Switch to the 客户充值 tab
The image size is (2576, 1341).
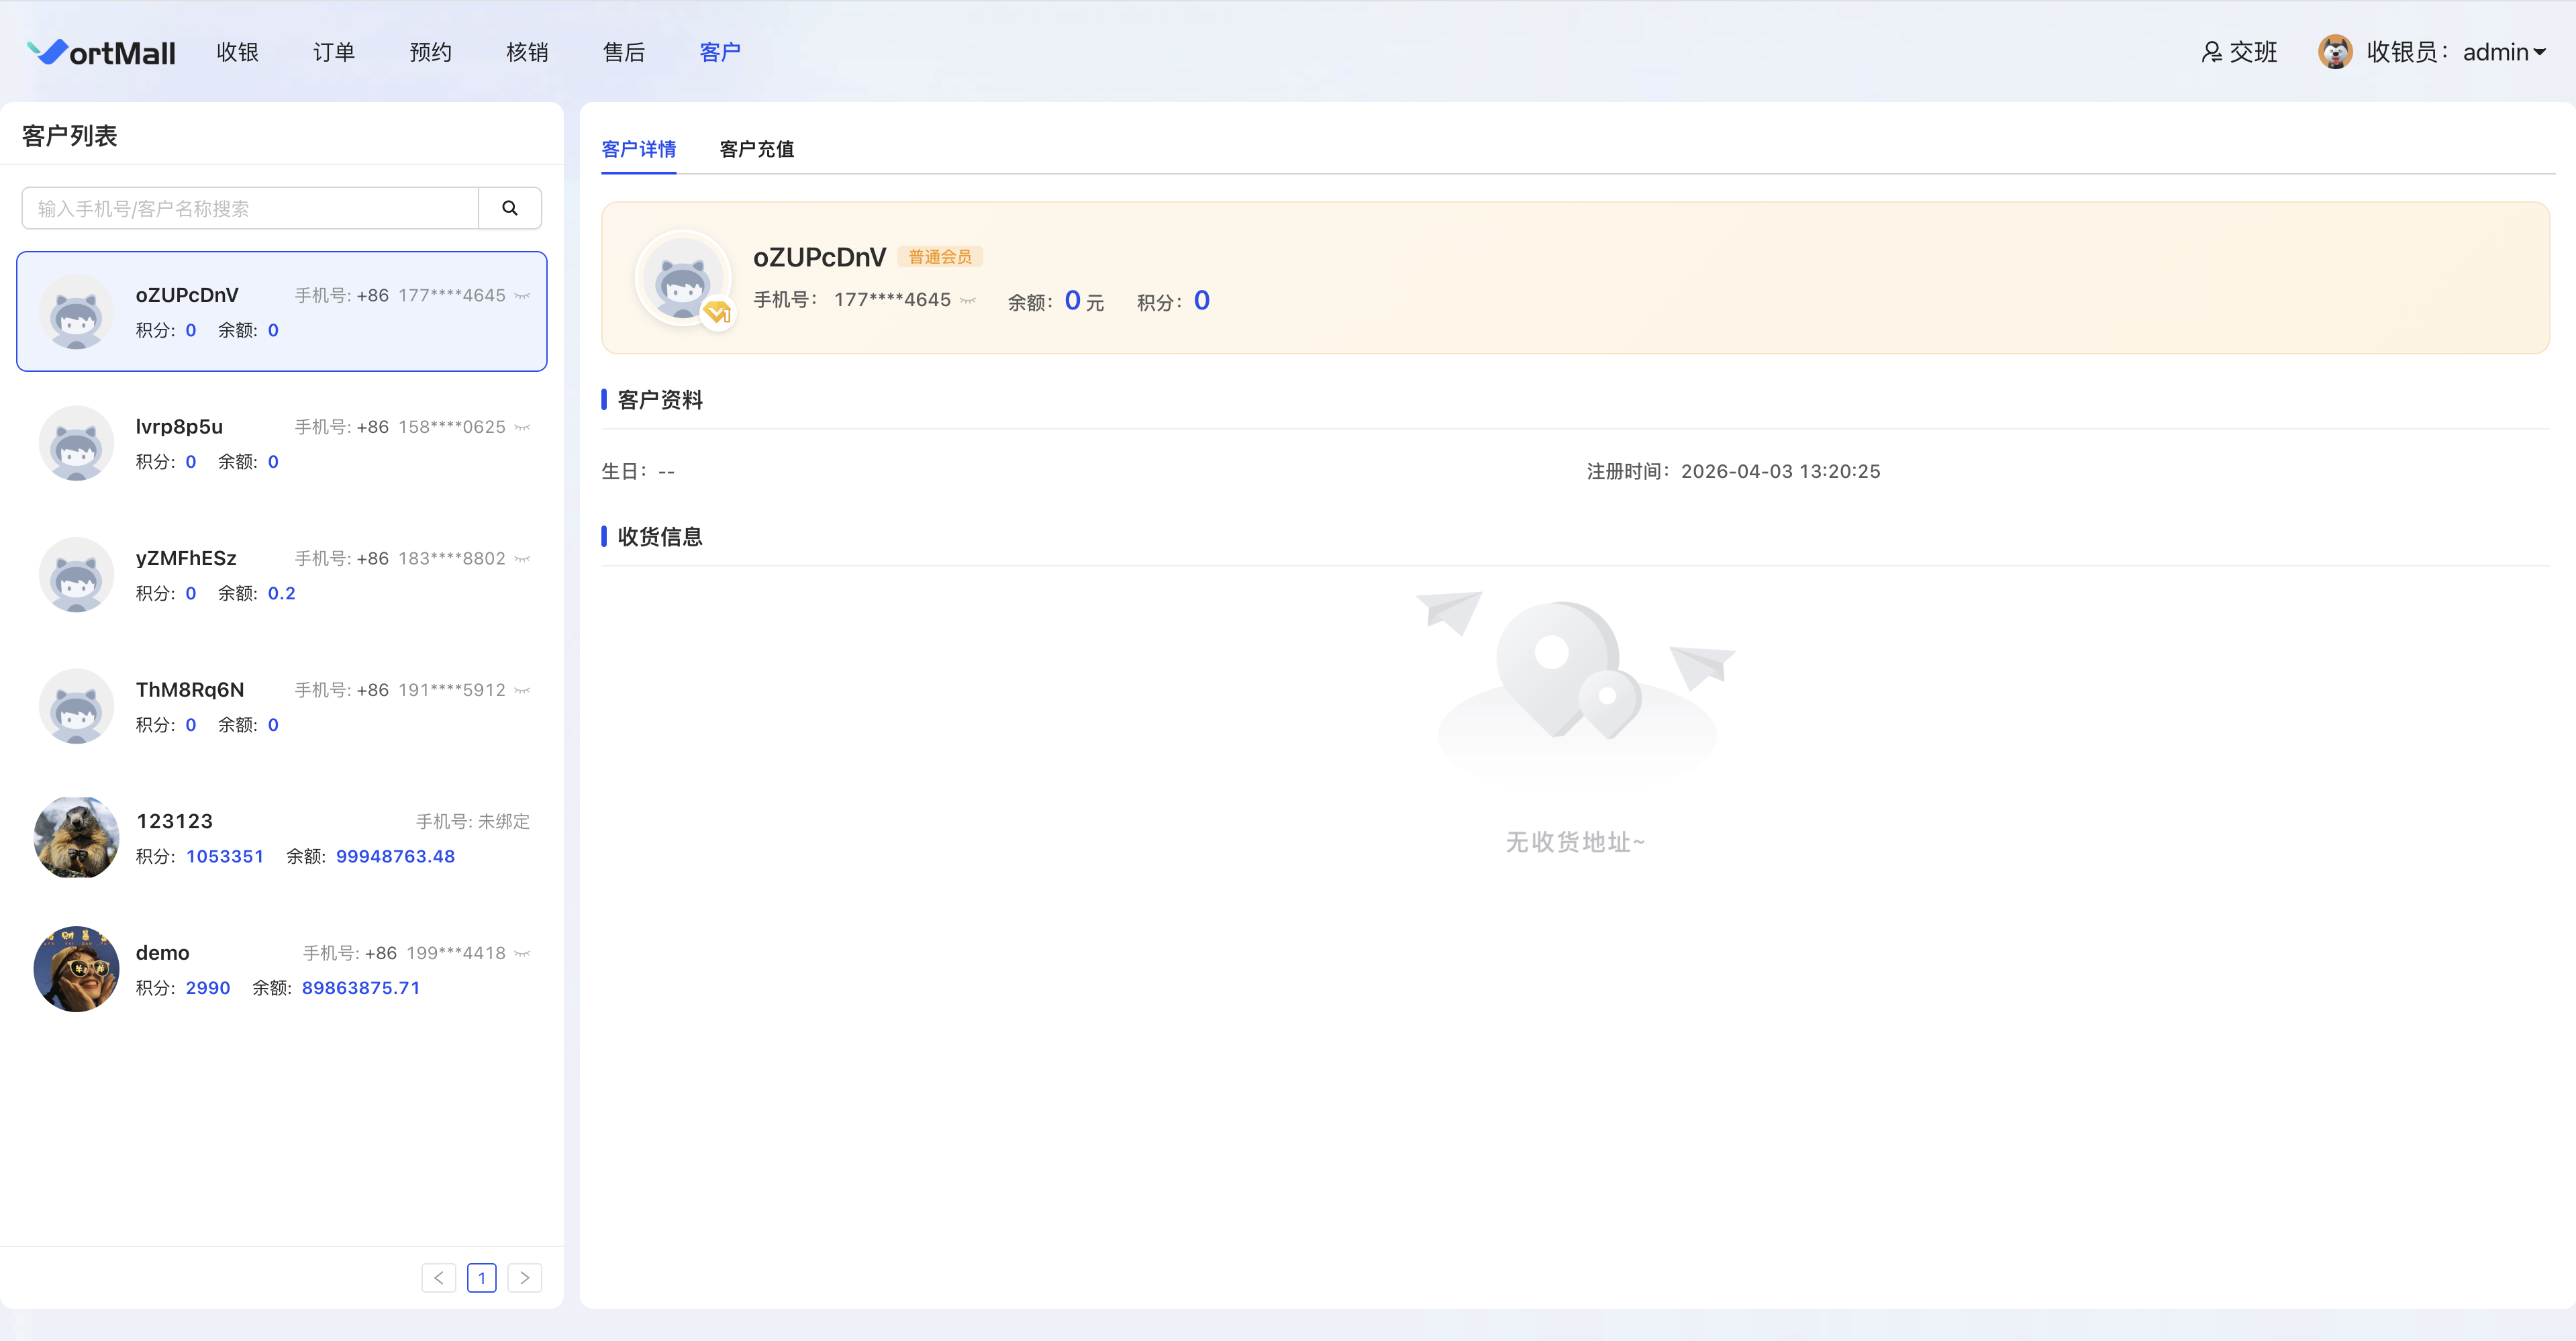(x=756, y=149)
